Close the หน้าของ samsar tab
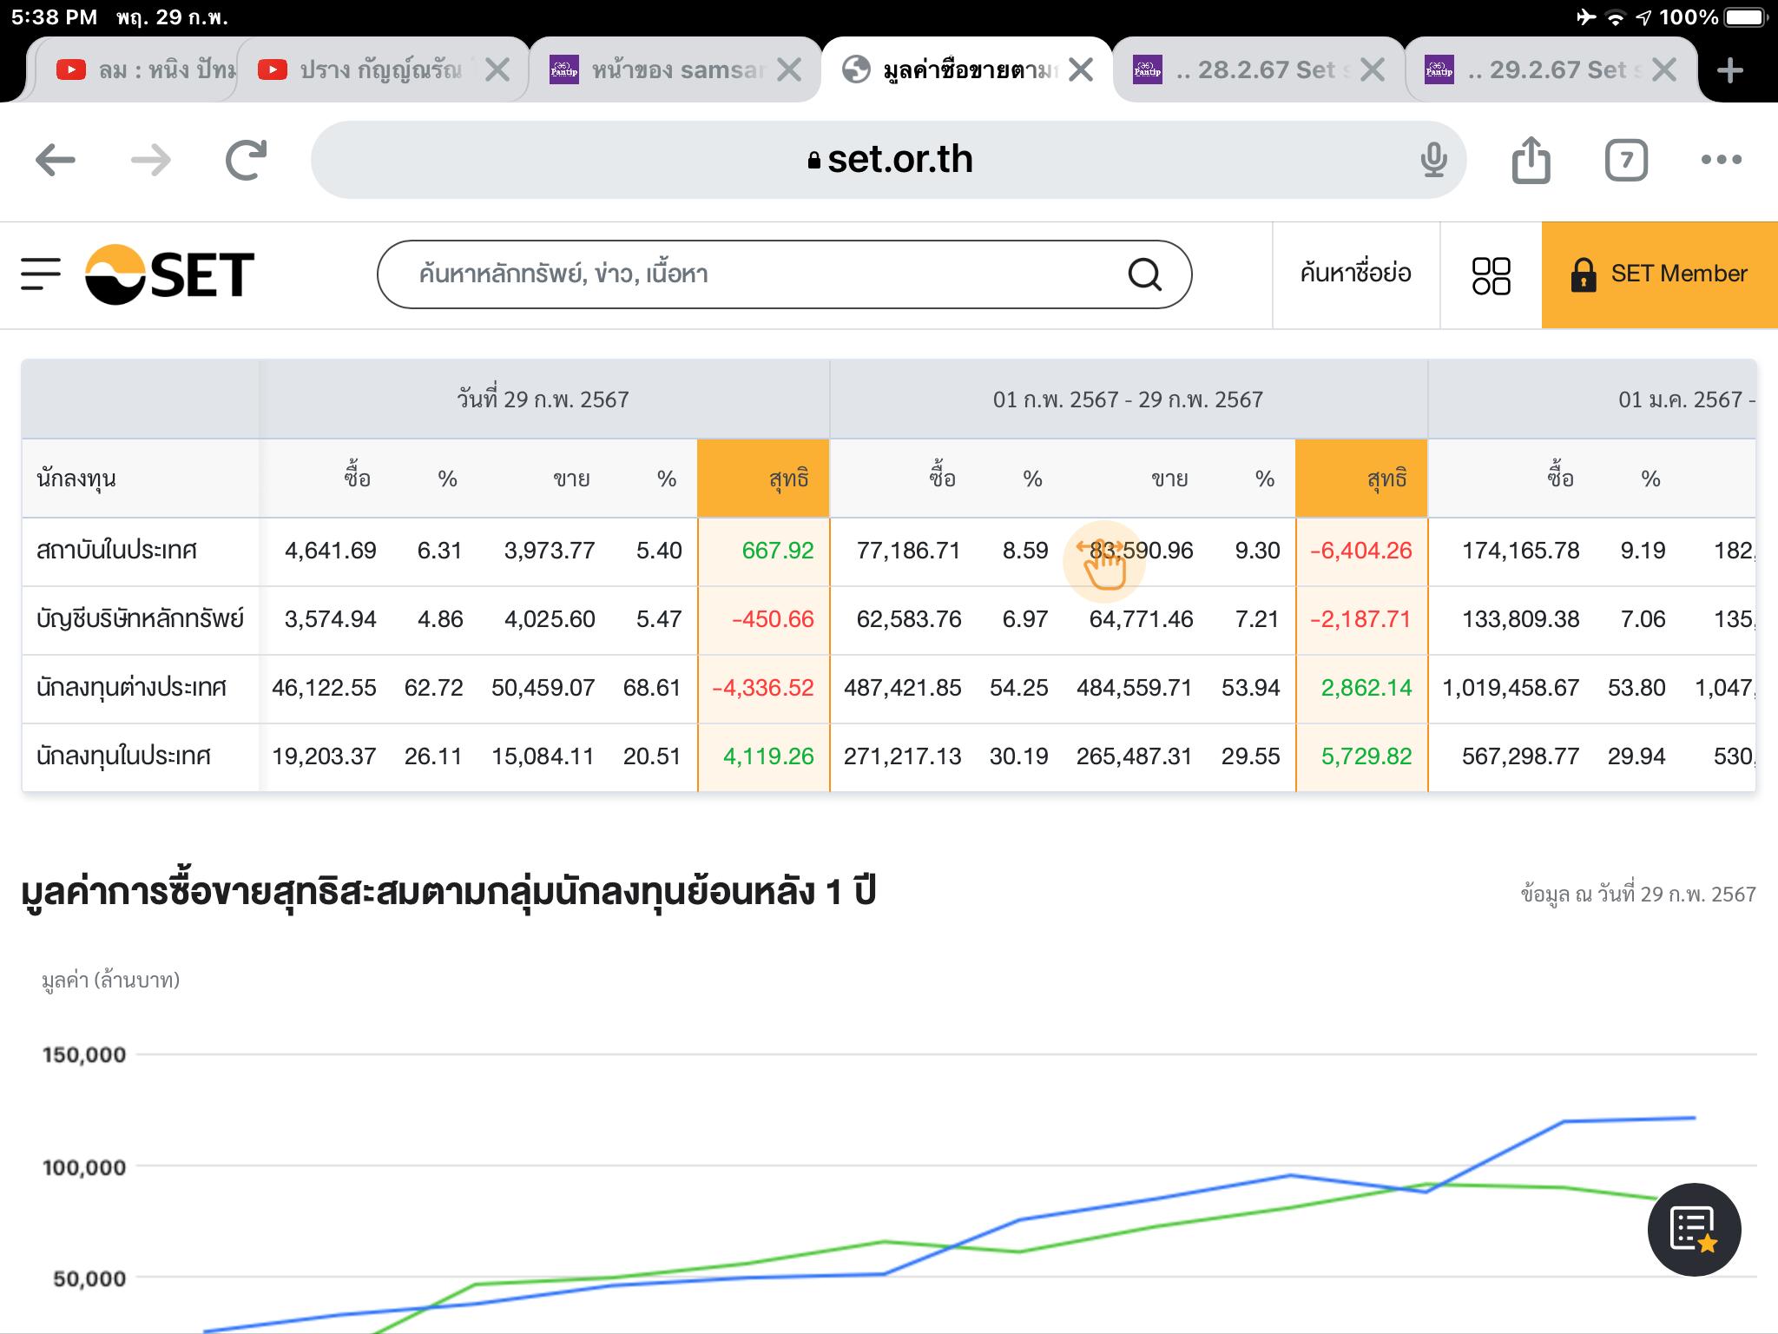The image size is (1778, 1334). [789, 70]
